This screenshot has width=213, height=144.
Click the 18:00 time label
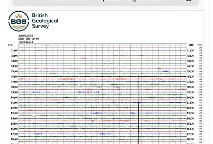coord(14,139)
